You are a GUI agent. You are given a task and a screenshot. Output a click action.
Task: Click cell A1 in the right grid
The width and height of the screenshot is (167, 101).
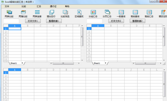click(98, 29)
